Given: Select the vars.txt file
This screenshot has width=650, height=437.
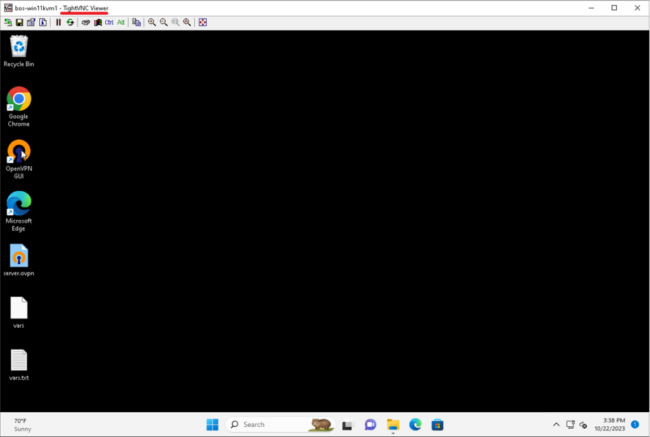Looking at the screenshot, I should click(18, 365).
